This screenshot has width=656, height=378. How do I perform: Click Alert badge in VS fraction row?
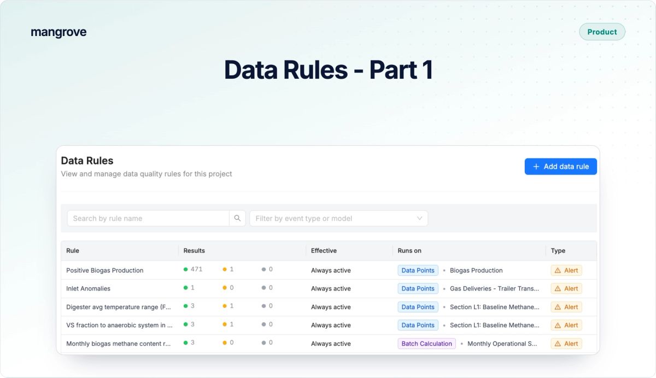coord(566,325)
